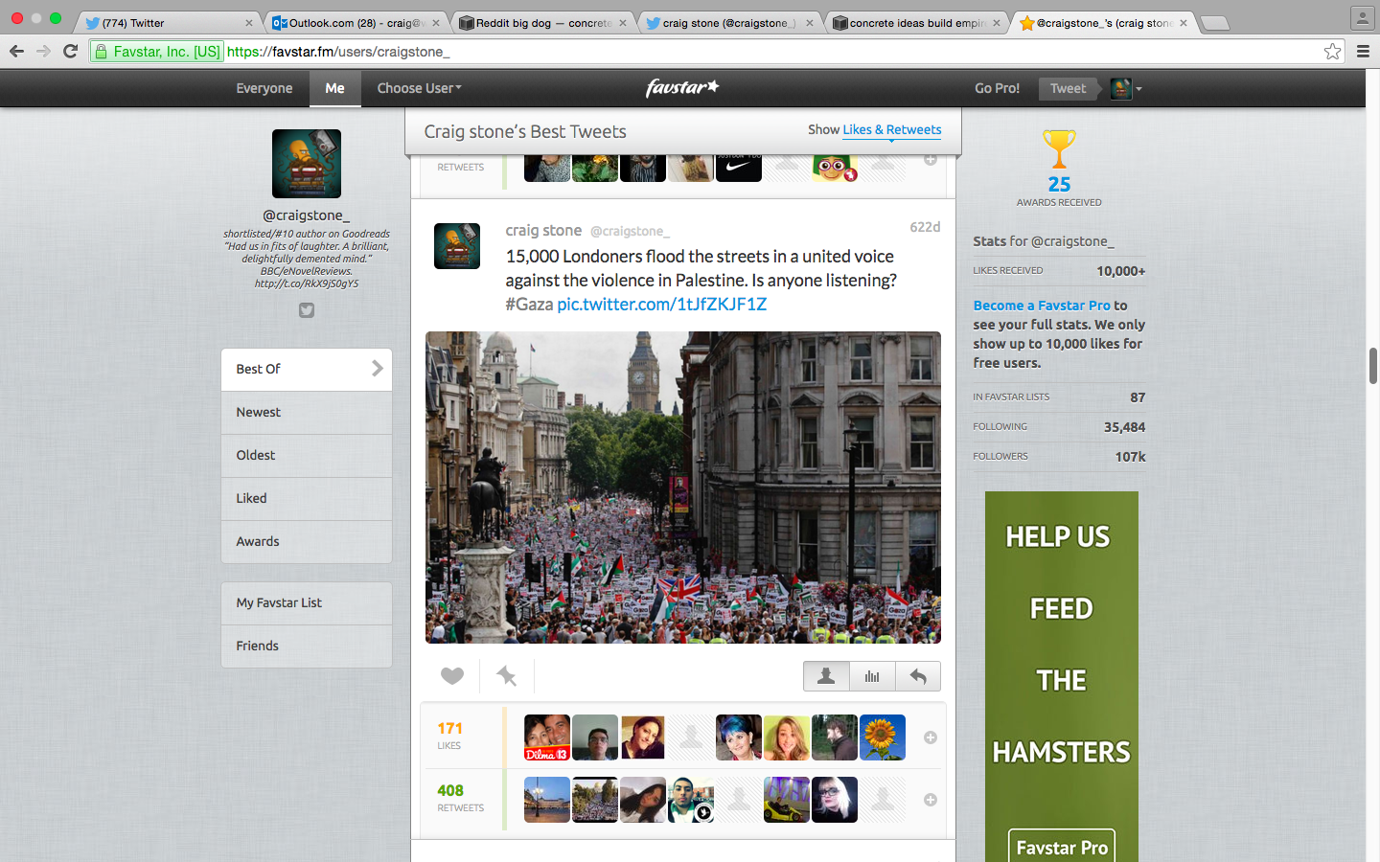Click the blue-haired liker avatar
This screenshot has width=1380, height=862.
coord(739,737)
